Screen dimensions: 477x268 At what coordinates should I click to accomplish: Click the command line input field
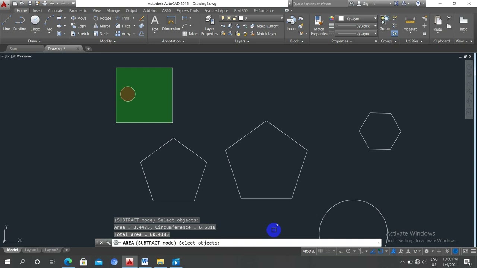[x=246, y=243]
